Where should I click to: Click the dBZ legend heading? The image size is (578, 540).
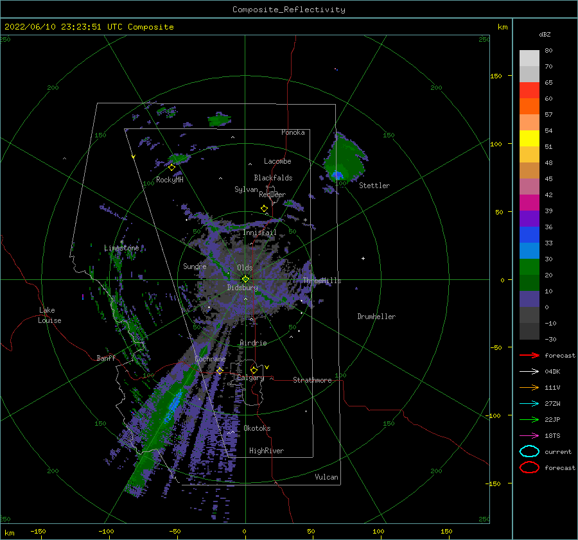pyautogui.click(x=545, y=34)
